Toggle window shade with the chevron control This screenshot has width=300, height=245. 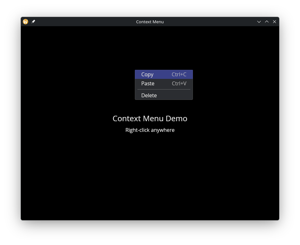click(259, 22)
